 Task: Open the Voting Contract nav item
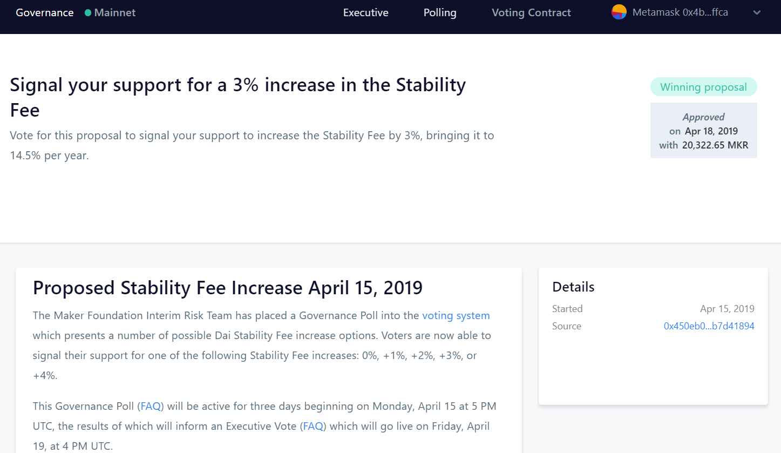coord(531,12)
